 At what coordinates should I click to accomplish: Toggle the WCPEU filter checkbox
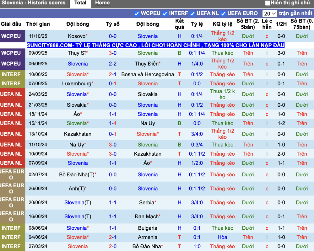[x=137, y=13]
